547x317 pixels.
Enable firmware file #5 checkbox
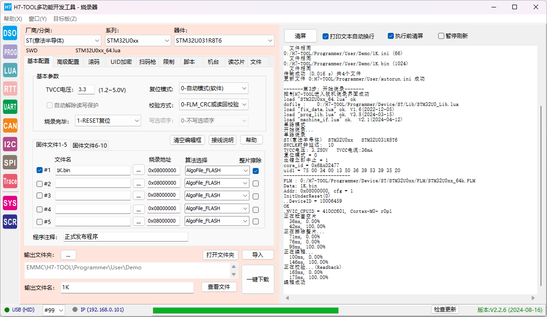39,222
